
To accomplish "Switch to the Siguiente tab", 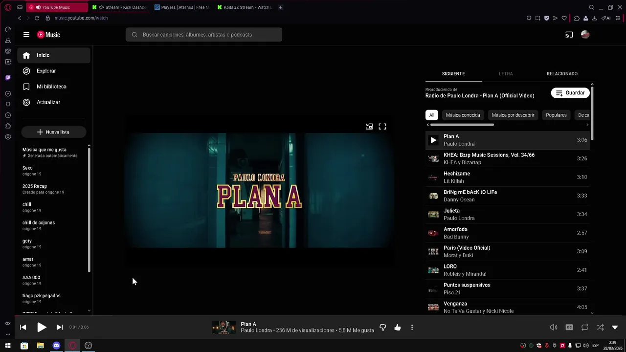I will [453, 74].
